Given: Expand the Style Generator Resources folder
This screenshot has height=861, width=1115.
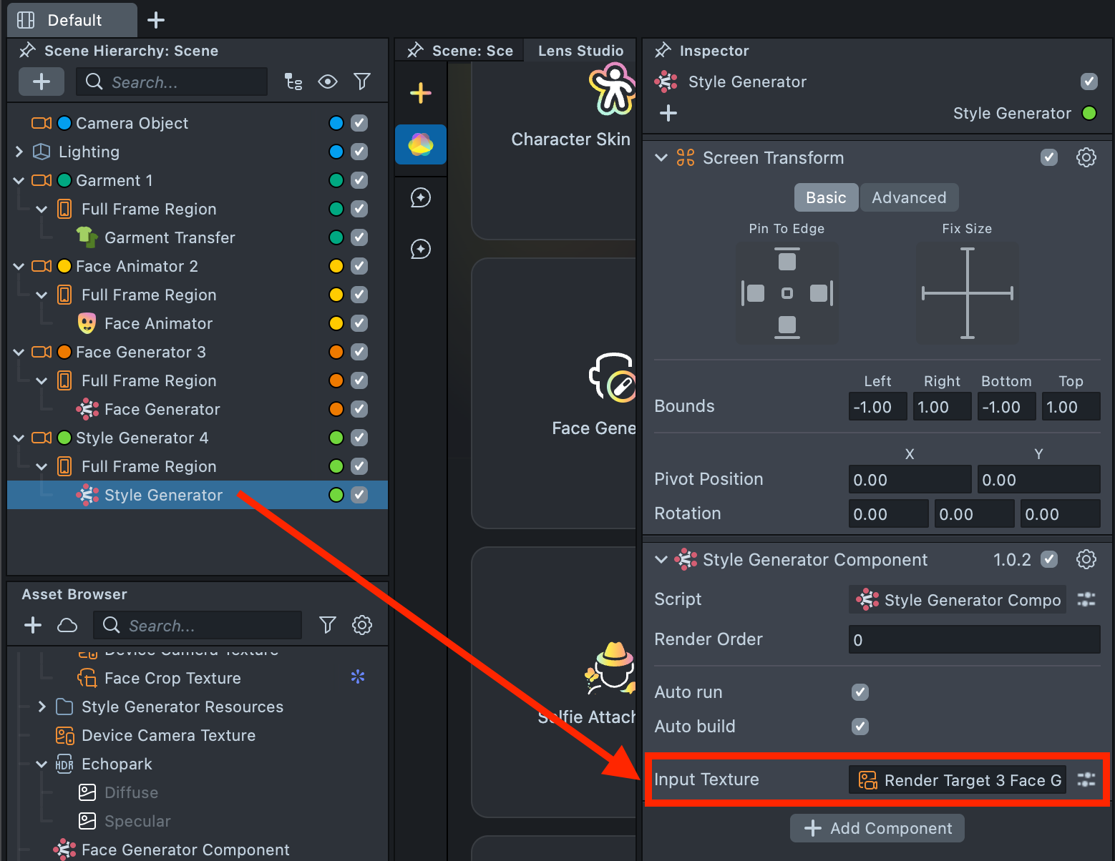Looking at the screenshot, I should point(42,707).
